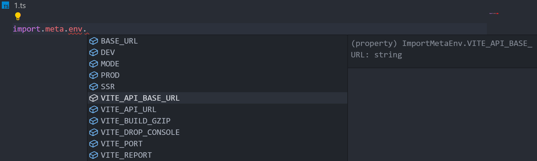
Task: Choose the VITE_REPORT suggestion
Action: (x=217, y=155)
